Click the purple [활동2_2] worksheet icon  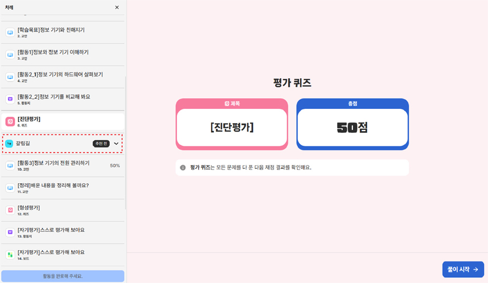click(10, 99)
